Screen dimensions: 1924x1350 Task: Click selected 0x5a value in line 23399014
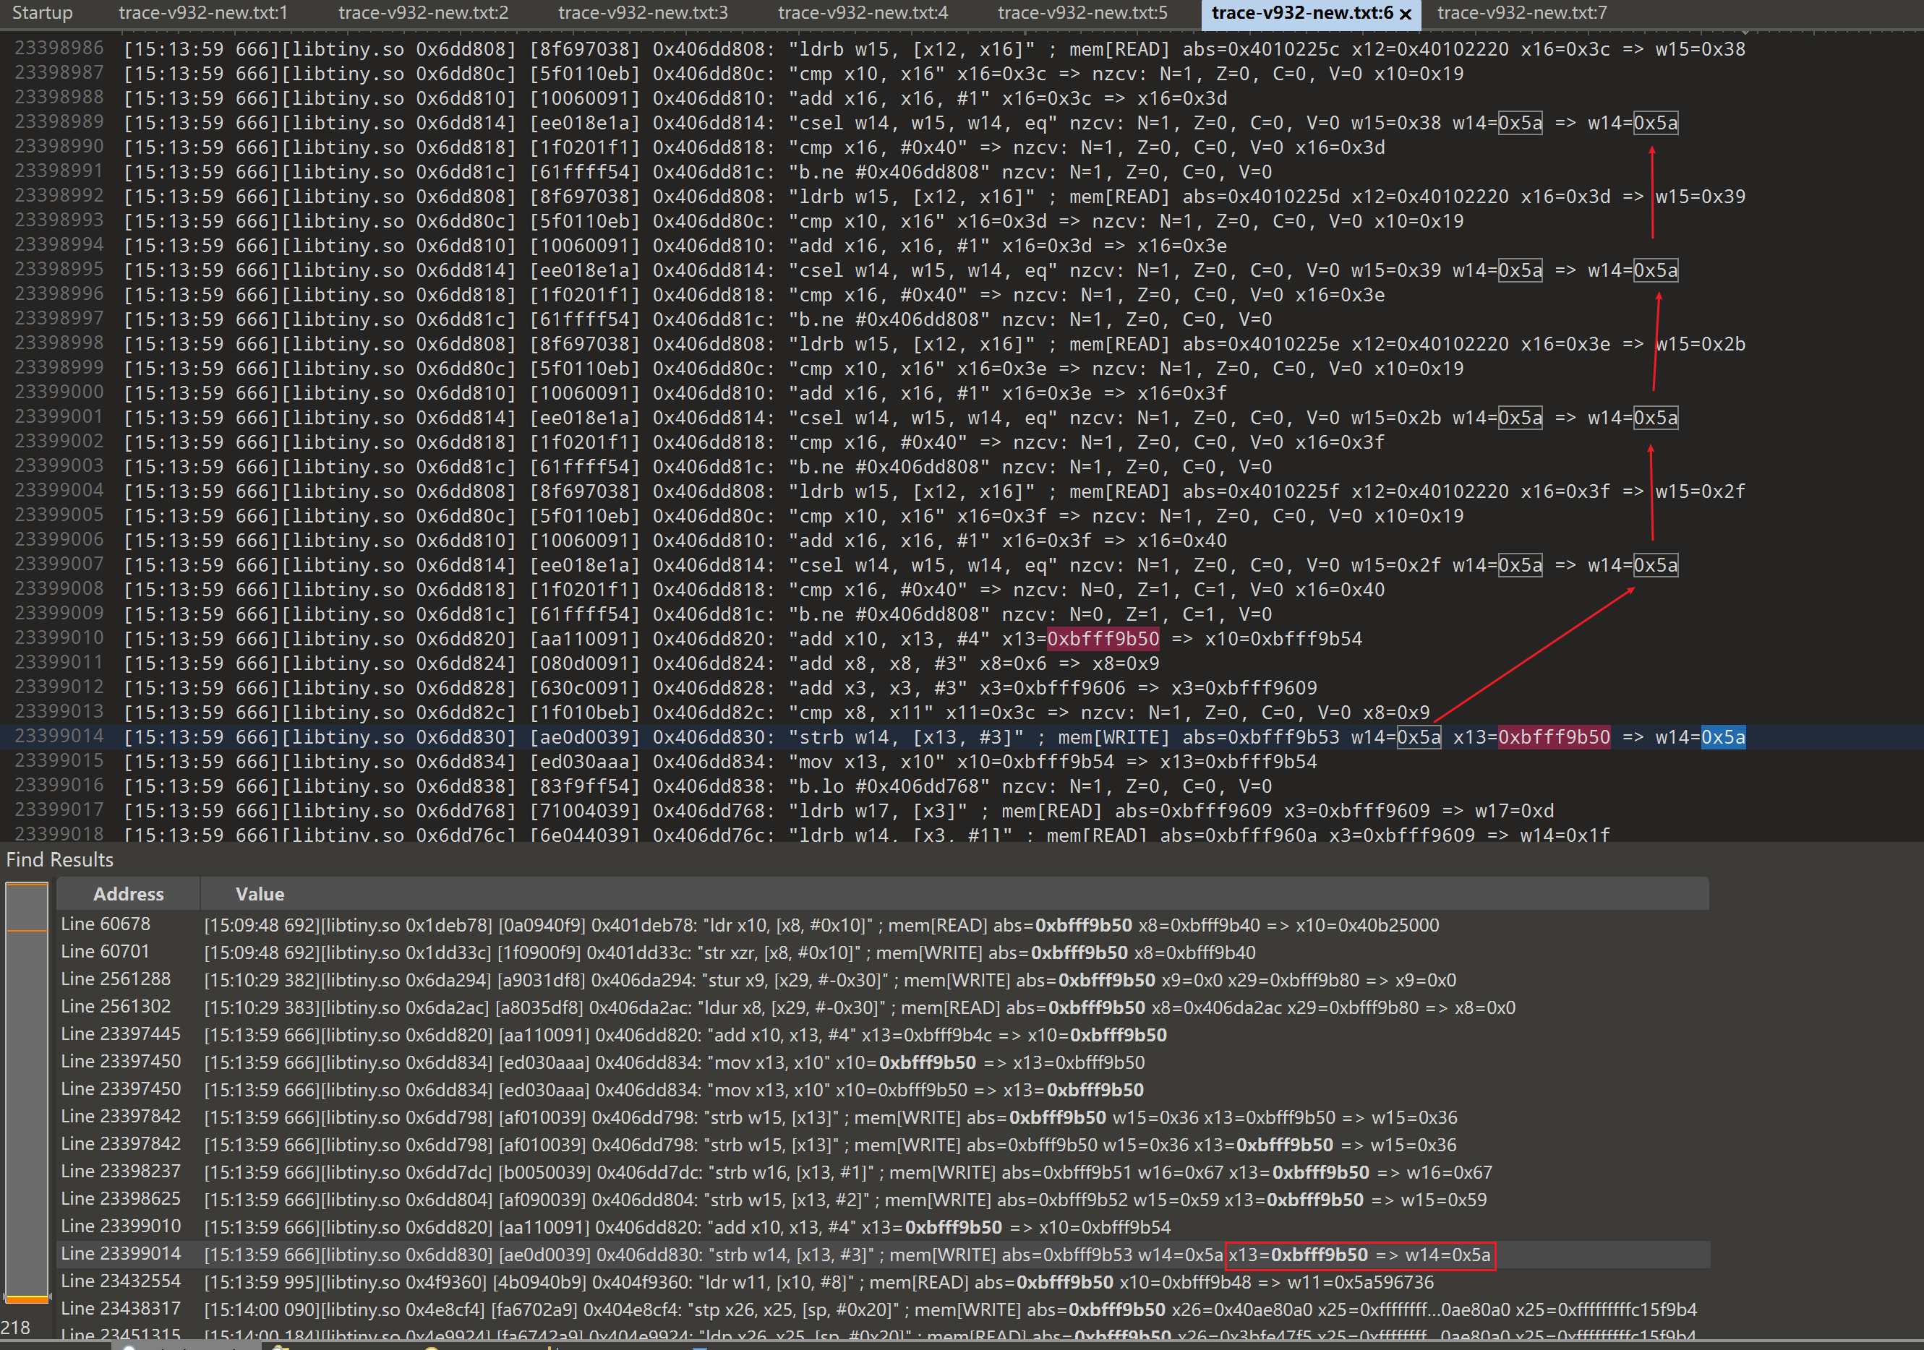1723,737
